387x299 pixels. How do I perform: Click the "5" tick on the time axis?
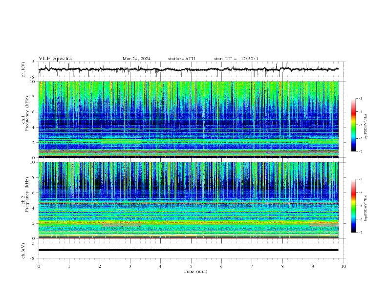[x=191, y=266]
